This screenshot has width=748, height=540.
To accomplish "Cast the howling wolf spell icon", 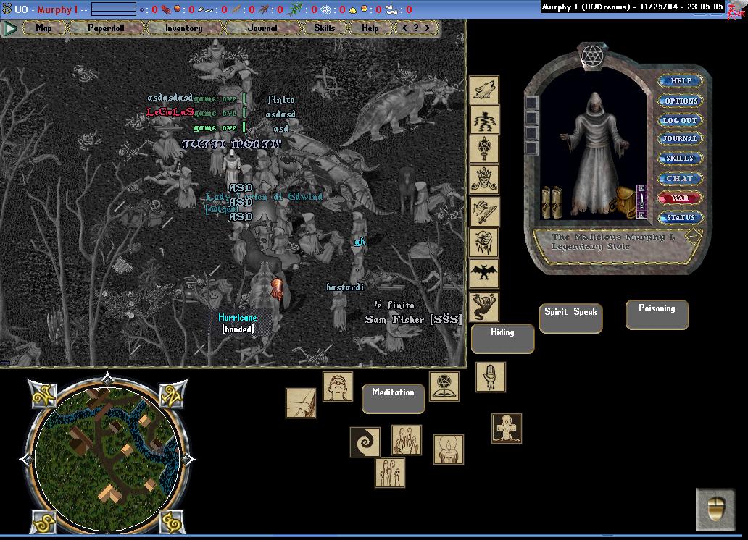I will (483, 90).
